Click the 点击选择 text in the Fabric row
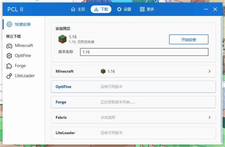225x147 pixels. [x=108, y=117]
